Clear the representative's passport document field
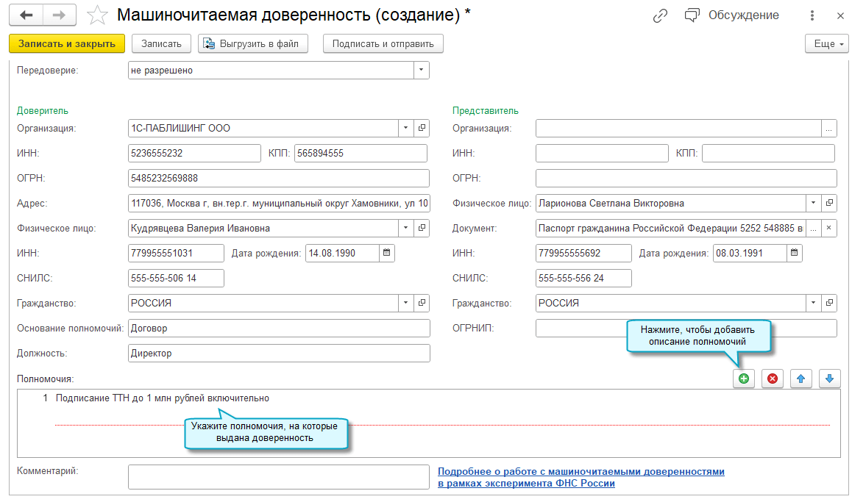The width and height of the screenshot is (852, 502). point(828,228)
